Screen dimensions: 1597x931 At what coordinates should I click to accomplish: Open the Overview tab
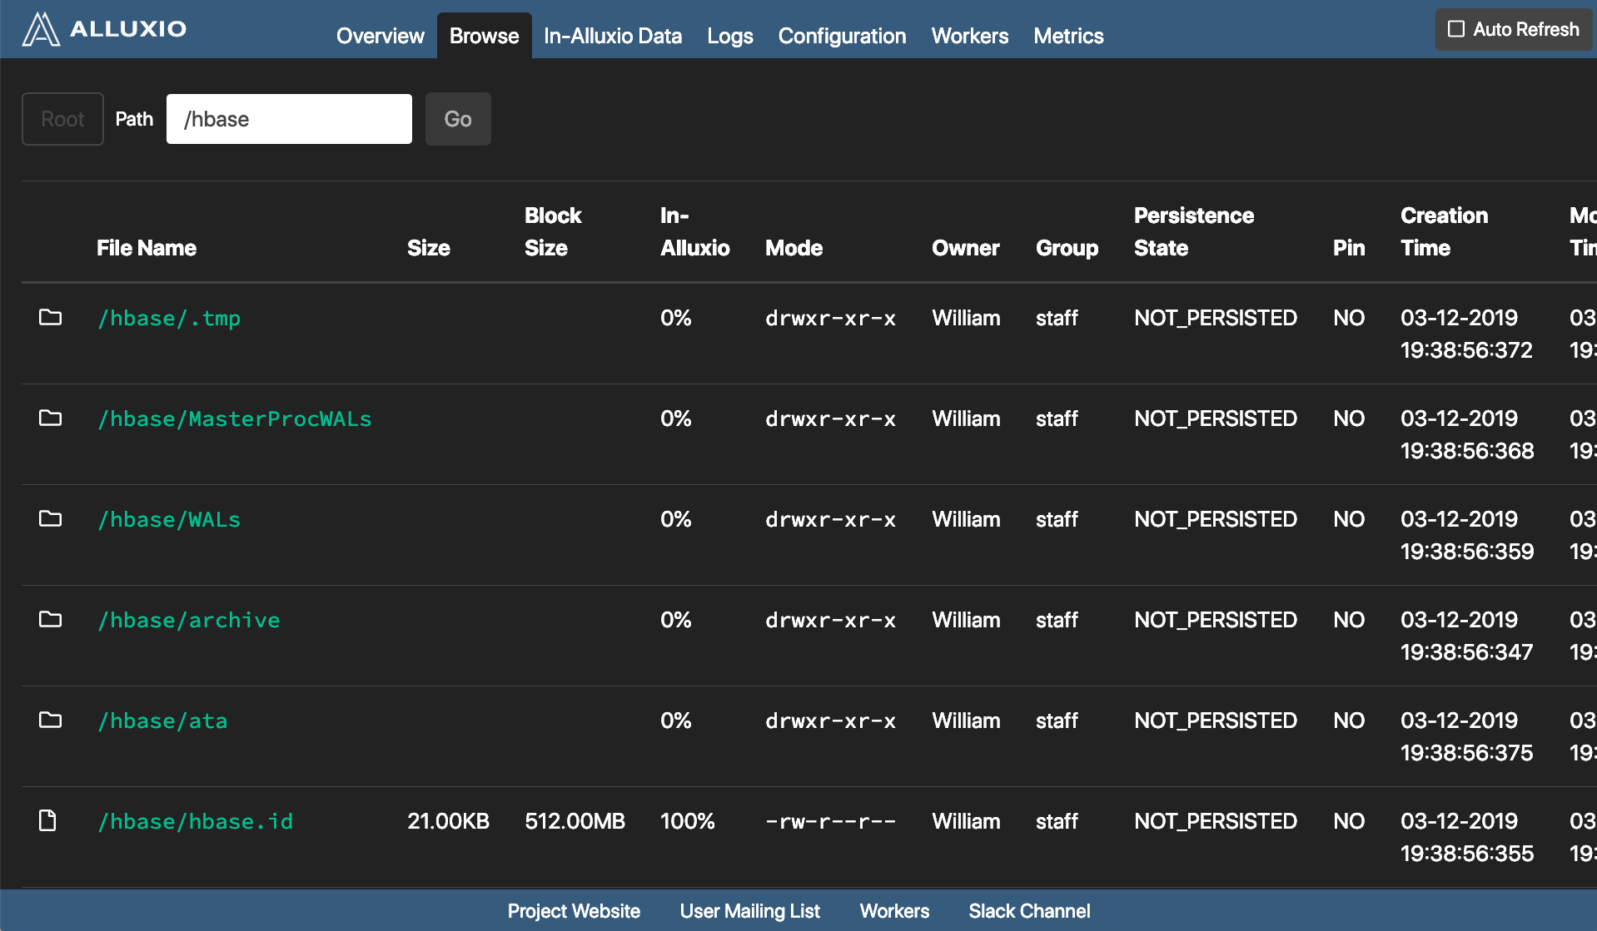click(380, 36)
